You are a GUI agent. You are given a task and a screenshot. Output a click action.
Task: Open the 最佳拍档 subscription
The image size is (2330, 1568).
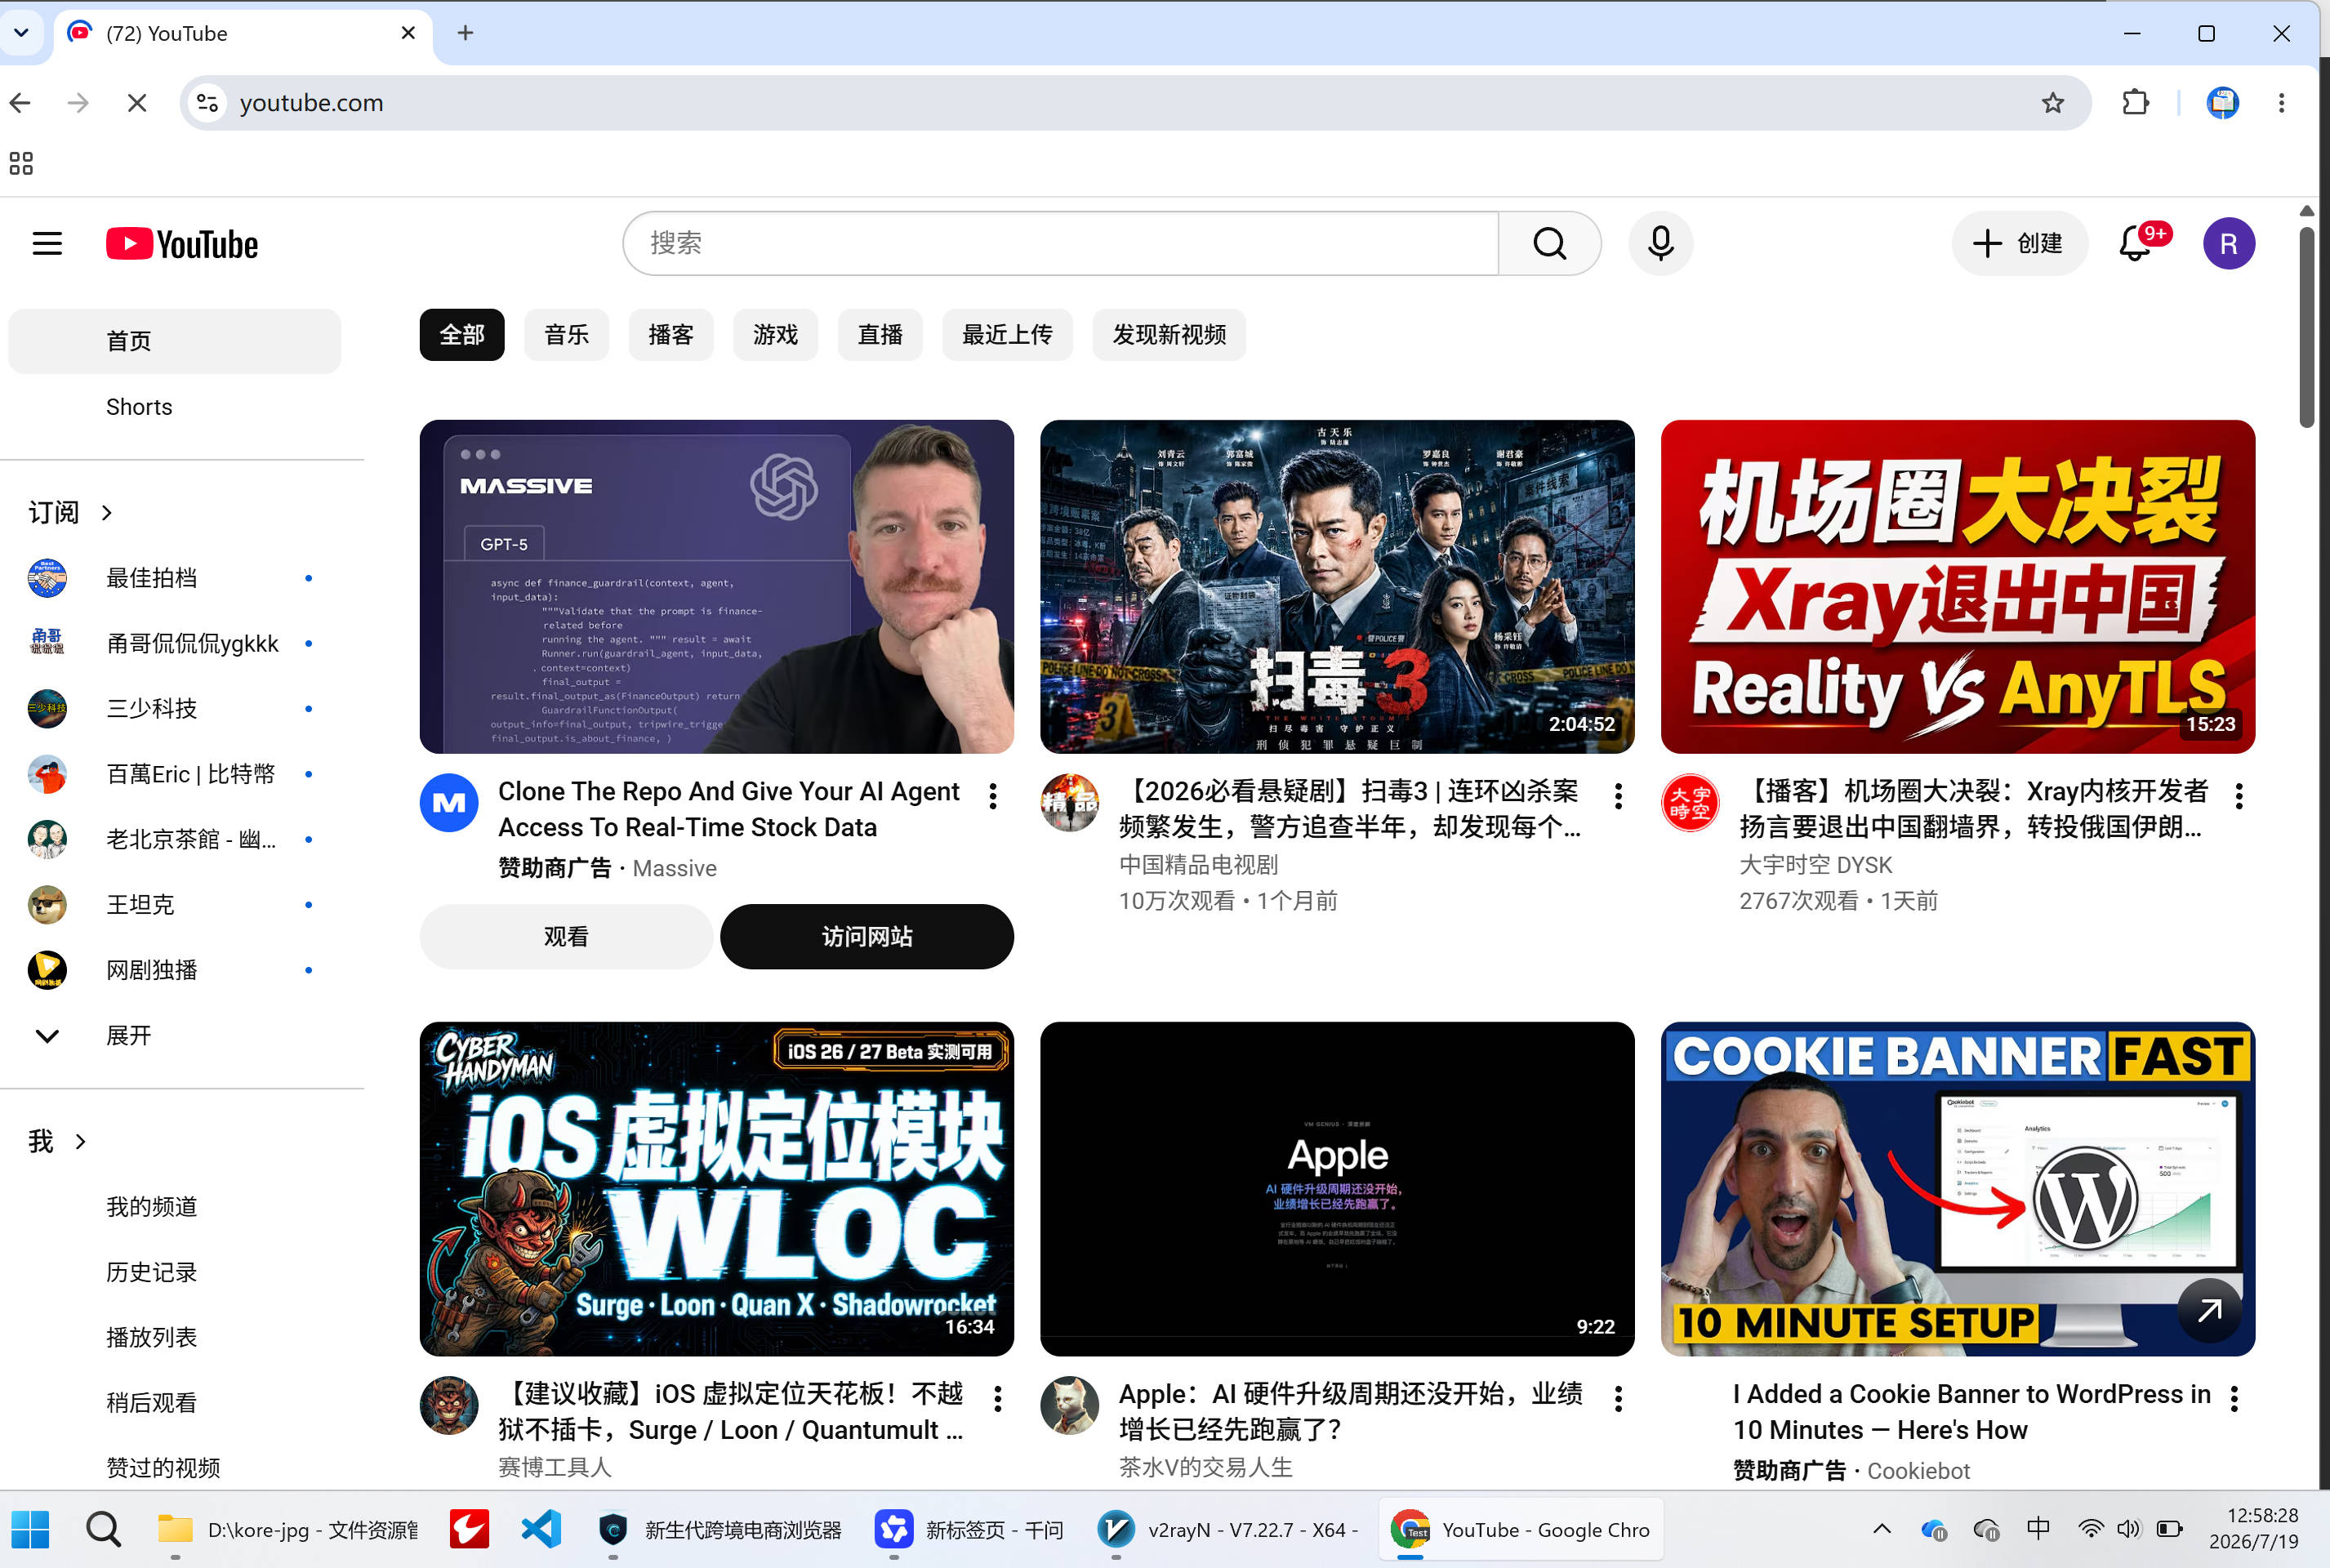[x=174, y=578]
